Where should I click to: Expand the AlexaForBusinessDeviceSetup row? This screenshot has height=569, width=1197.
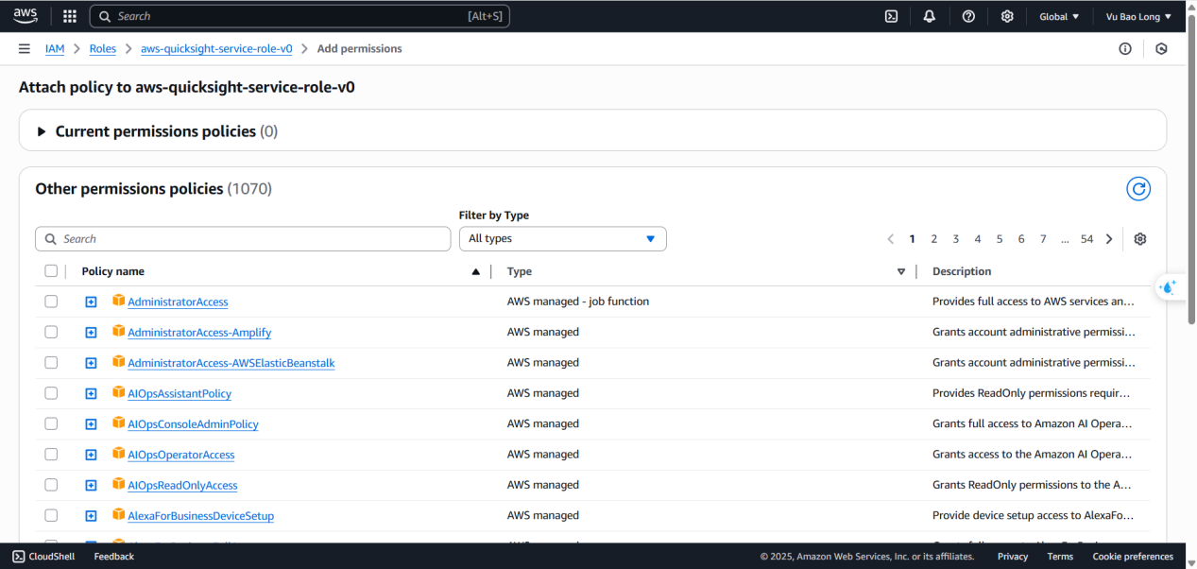(91, 516)
